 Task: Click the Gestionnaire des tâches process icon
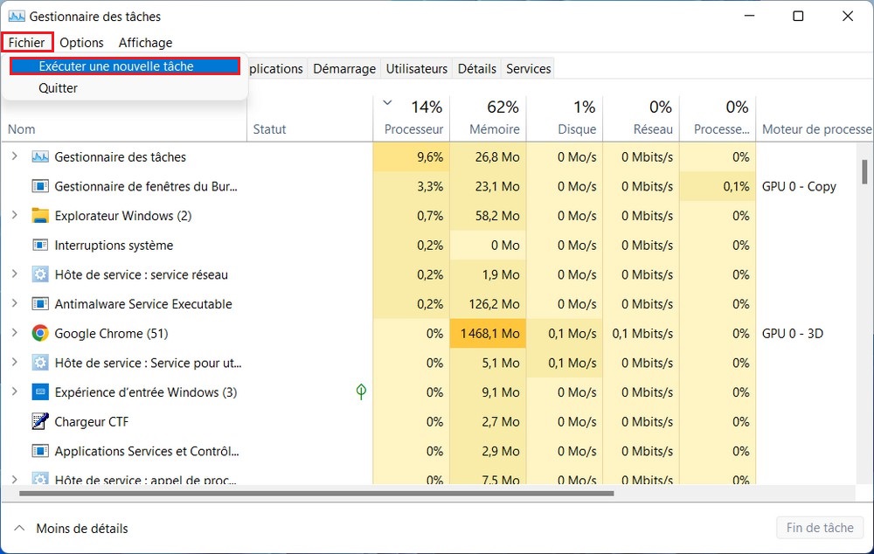point(40,157)
